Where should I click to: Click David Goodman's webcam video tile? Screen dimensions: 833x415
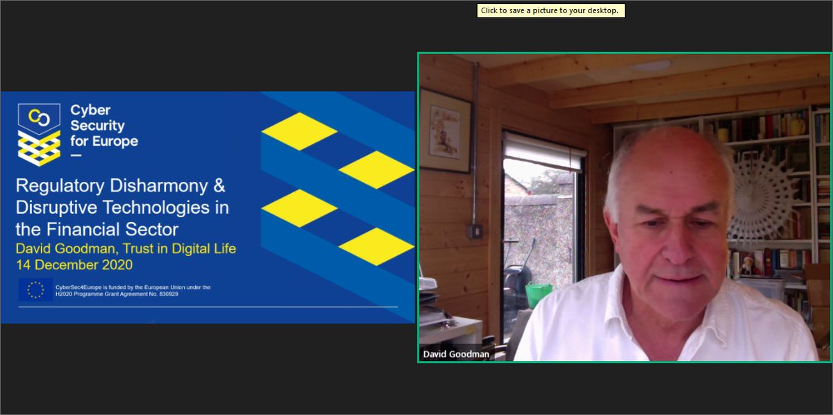624,207
